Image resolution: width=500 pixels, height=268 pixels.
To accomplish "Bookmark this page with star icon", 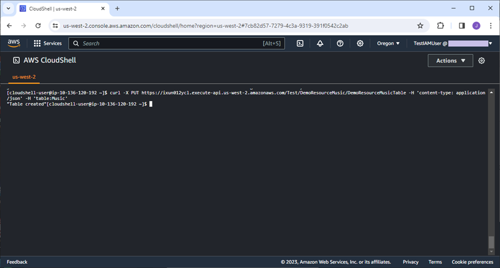I will (420, 26).
